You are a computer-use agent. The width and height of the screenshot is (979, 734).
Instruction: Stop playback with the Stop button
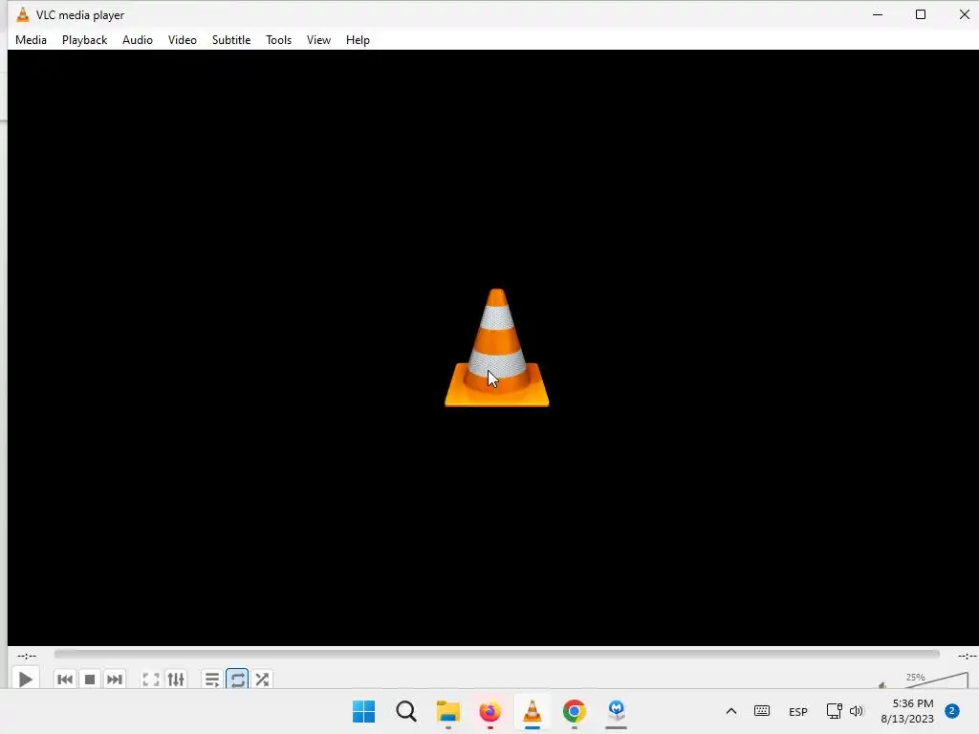[x=90, y=680]
